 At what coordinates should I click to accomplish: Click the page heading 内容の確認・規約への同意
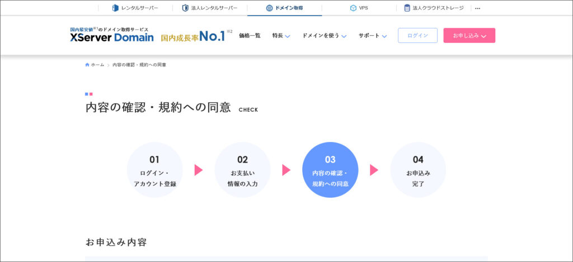[x=158, y=108]
